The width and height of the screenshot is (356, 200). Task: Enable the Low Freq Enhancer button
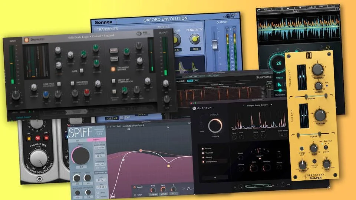coord(59,84)
